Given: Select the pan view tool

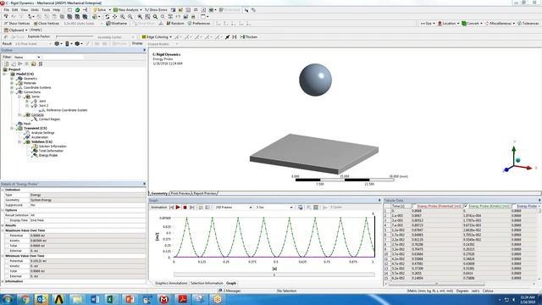Looking at the screenshot, I should [x=115, y=17].
